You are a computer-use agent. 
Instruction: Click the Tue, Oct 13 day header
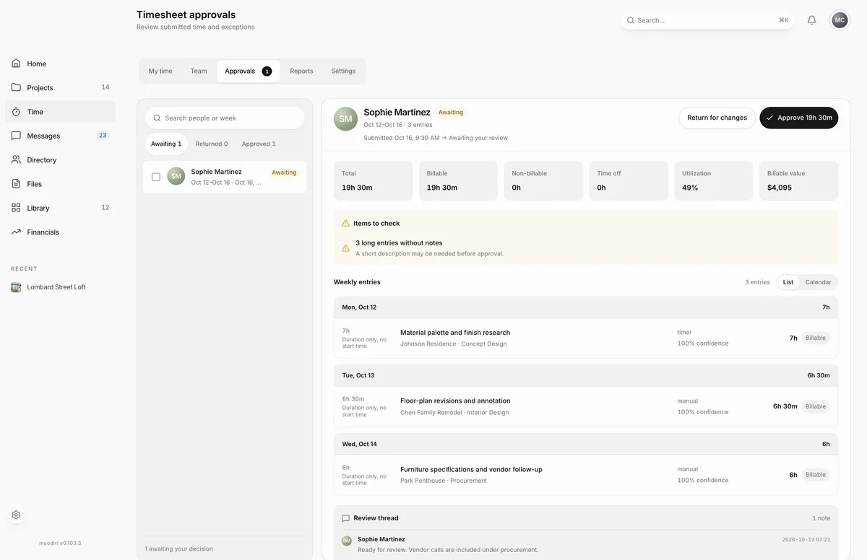point(586,375)
